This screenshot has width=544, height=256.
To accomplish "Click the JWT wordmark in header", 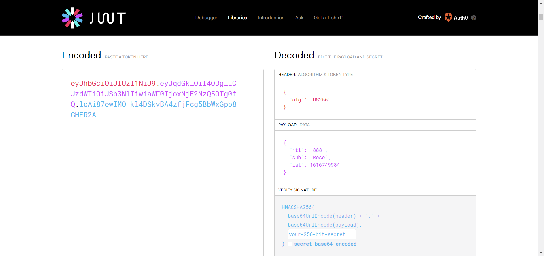I will pos(108,18).
